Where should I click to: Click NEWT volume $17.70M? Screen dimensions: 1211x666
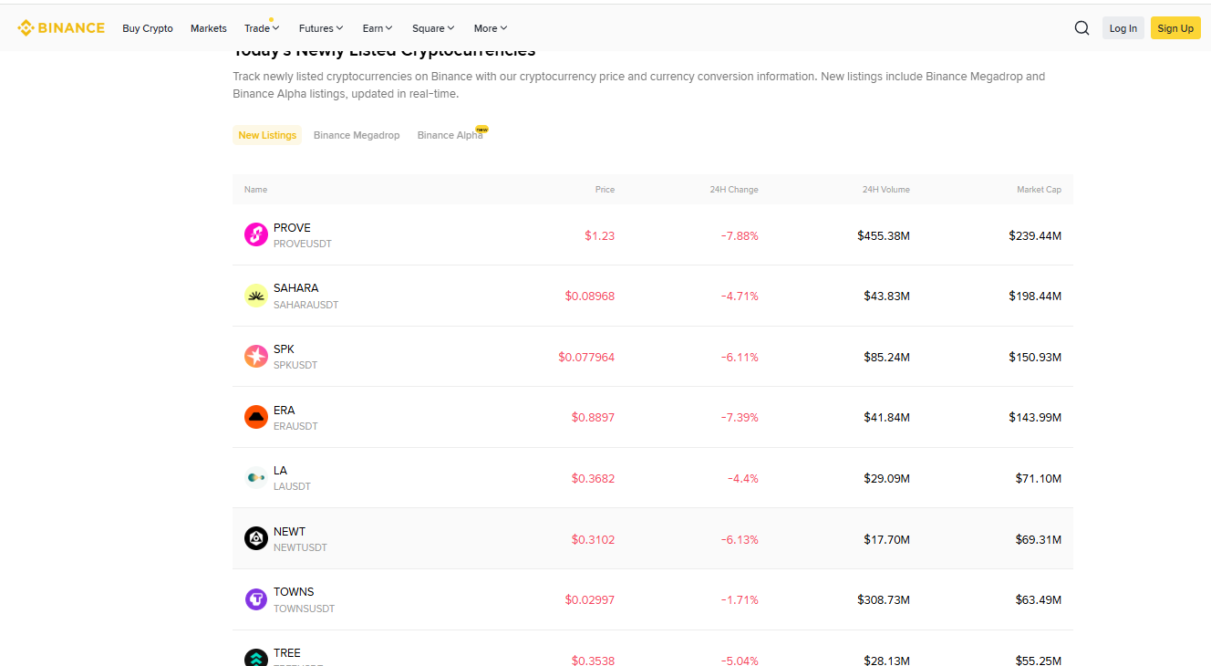click(x=887, y=539)
